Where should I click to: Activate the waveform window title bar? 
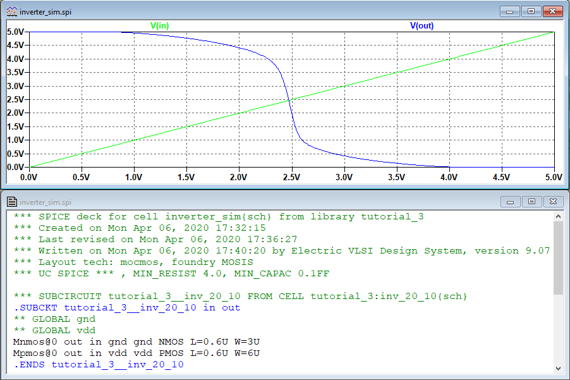253,11
